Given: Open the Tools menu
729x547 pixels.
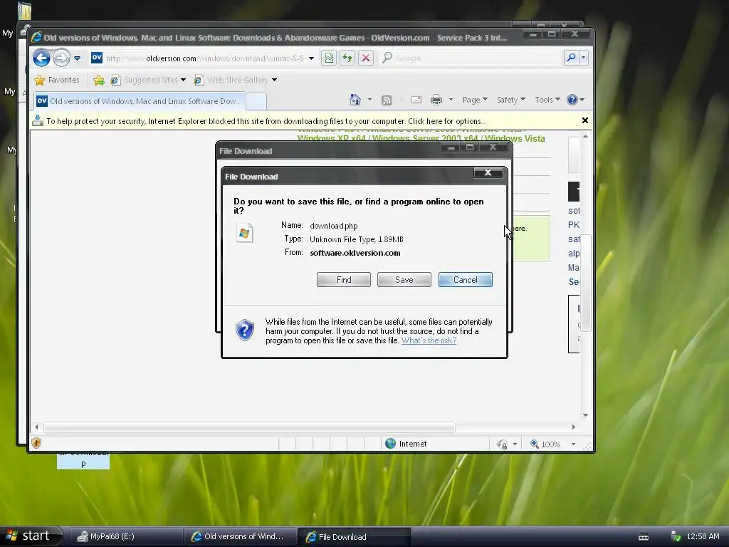Looking at the screenshot, I should 547,100.
